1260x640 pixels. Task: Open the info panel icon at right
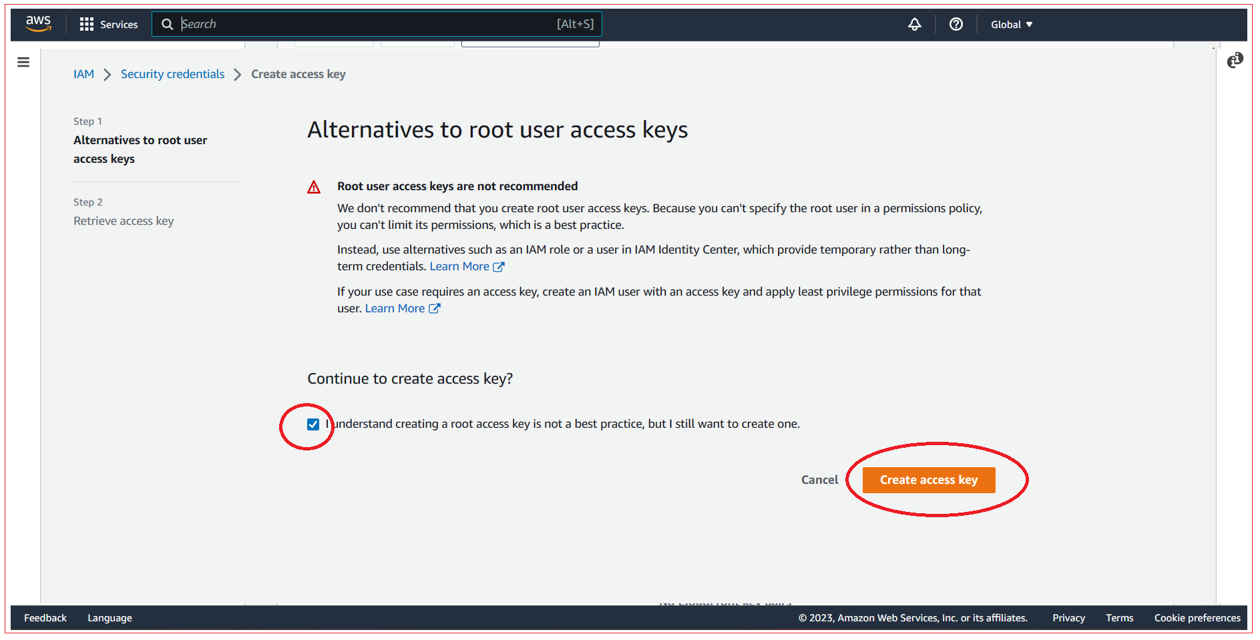coord(1235,61)
